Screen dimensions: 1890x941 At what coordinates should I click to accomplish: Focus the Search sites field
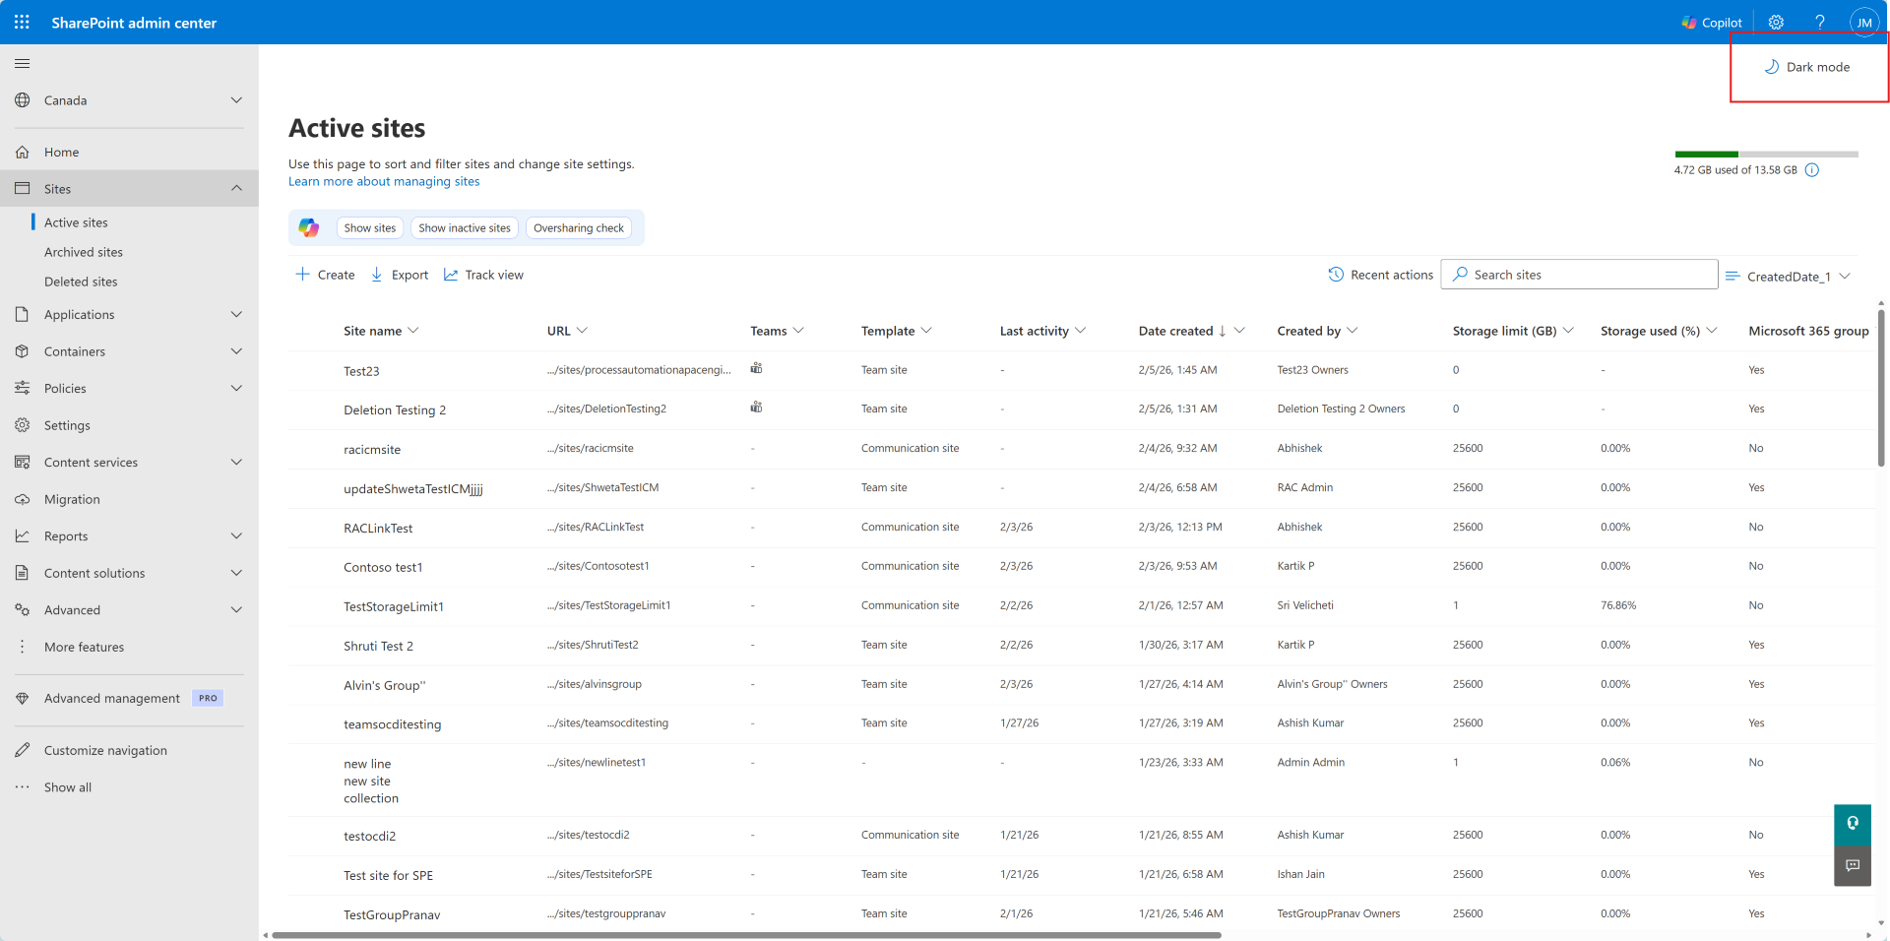[x=1579, y=274]
